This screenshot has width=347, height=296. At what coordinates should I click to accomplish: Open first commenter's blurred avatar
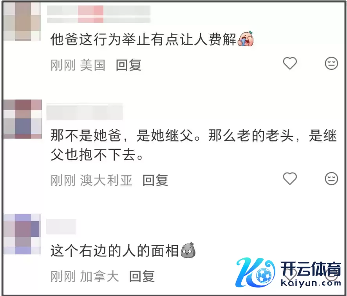22,21
